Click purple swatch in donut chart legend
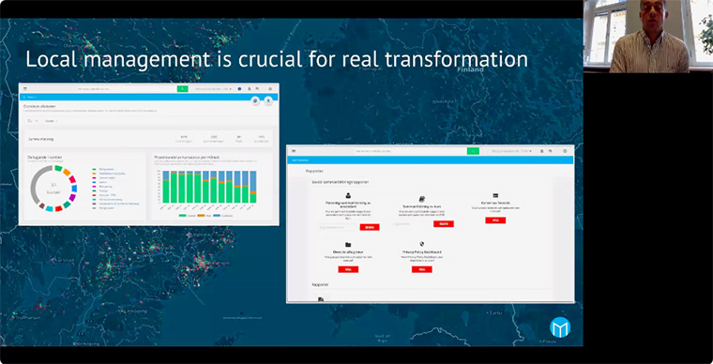This screenshot has width=713, height=364. pyautogui.click(x=94, y=187)
